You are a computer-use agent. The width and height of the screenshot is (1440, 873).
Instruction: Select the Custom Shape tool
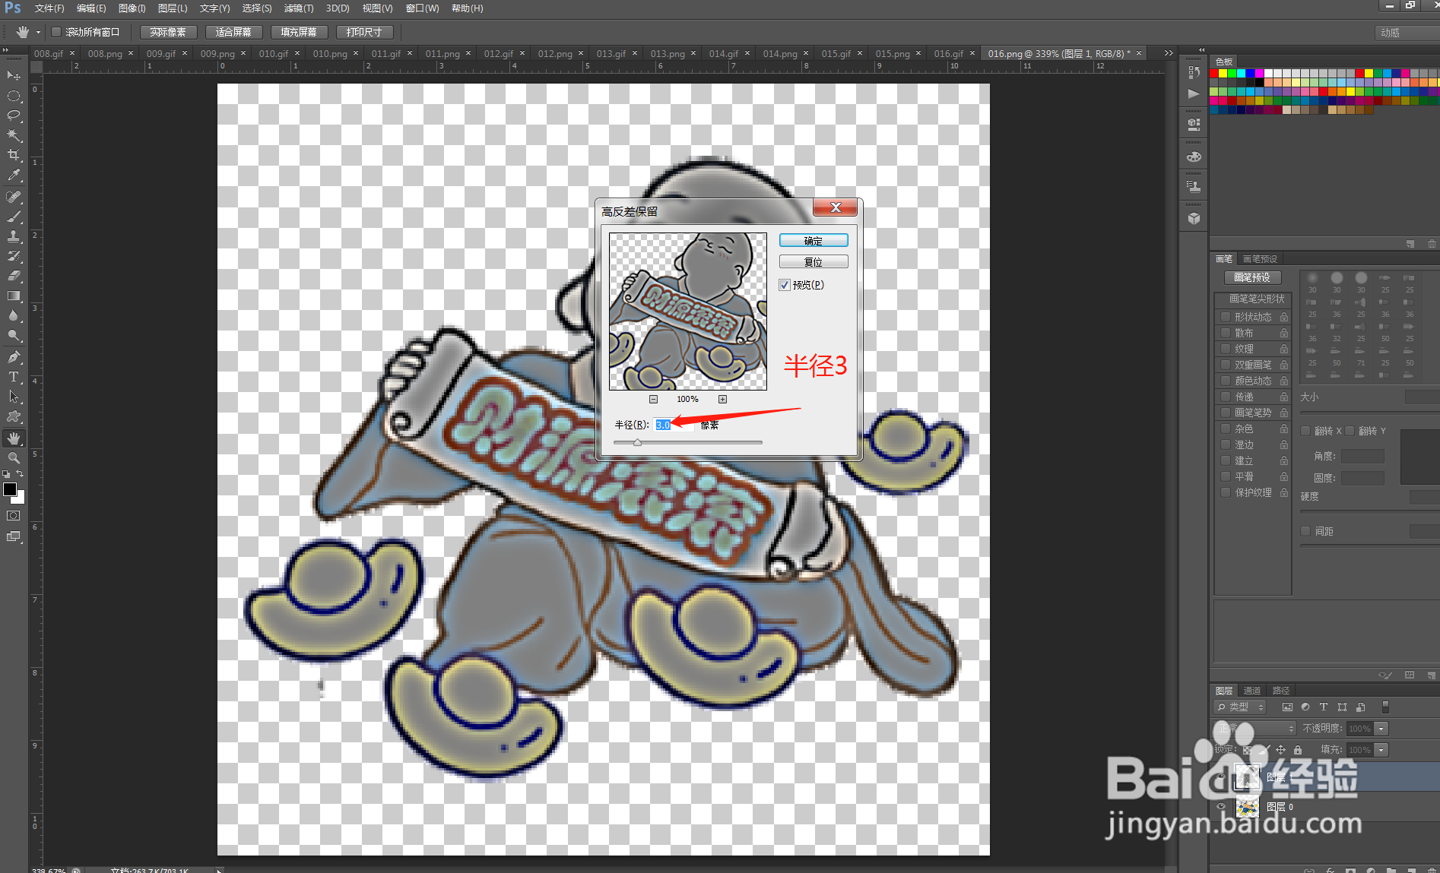pos(14,416)
